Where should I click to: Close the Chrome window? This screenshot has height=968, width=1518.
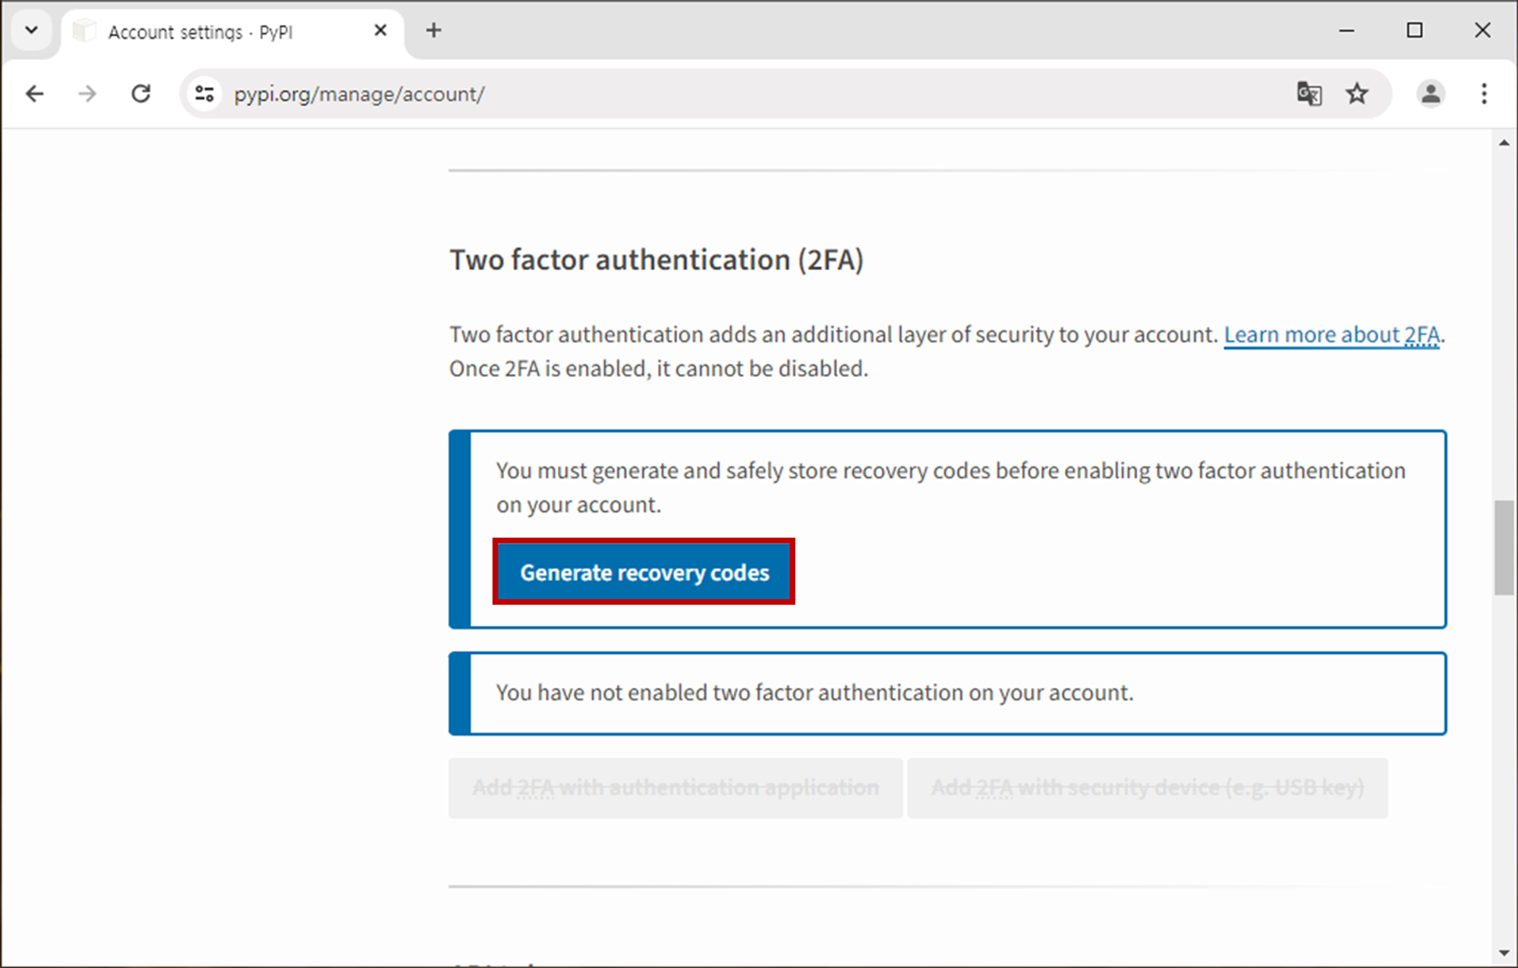pyautogui.click(x=1482, y=30)
